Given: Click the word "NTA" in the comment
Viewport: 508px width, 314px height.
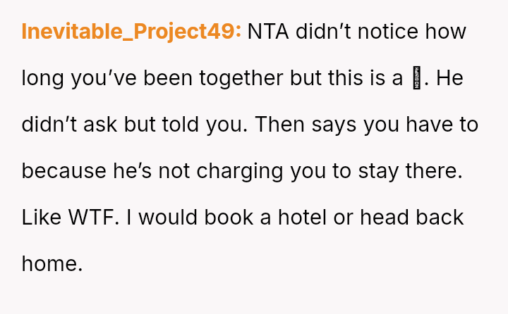Looking at the screenshot, I should pos(269,32).
